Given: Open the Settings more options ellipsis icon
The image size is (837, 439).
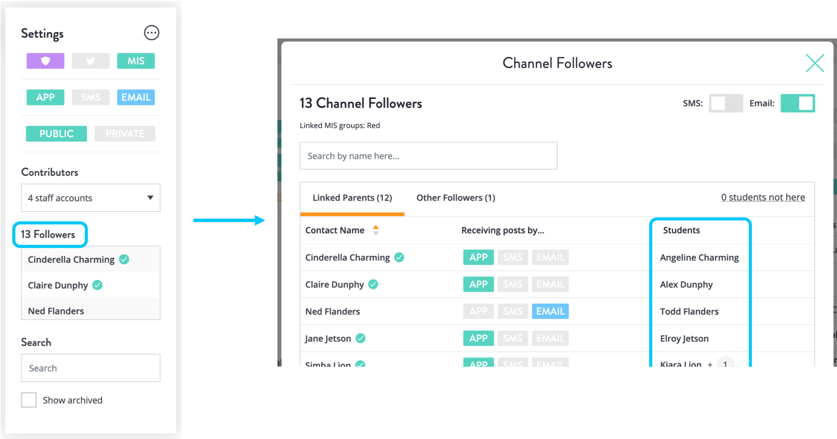Looking at the screenshot, I should (x=151, y=33).
